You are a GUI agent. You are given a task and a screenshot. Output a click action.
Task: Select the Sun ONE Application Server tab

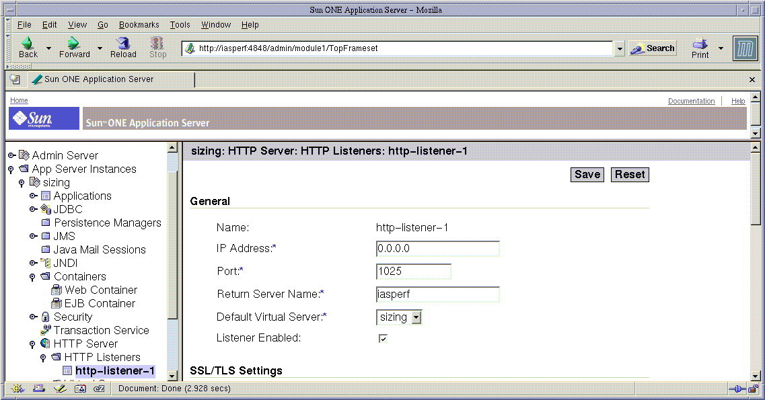click(112, 79)
